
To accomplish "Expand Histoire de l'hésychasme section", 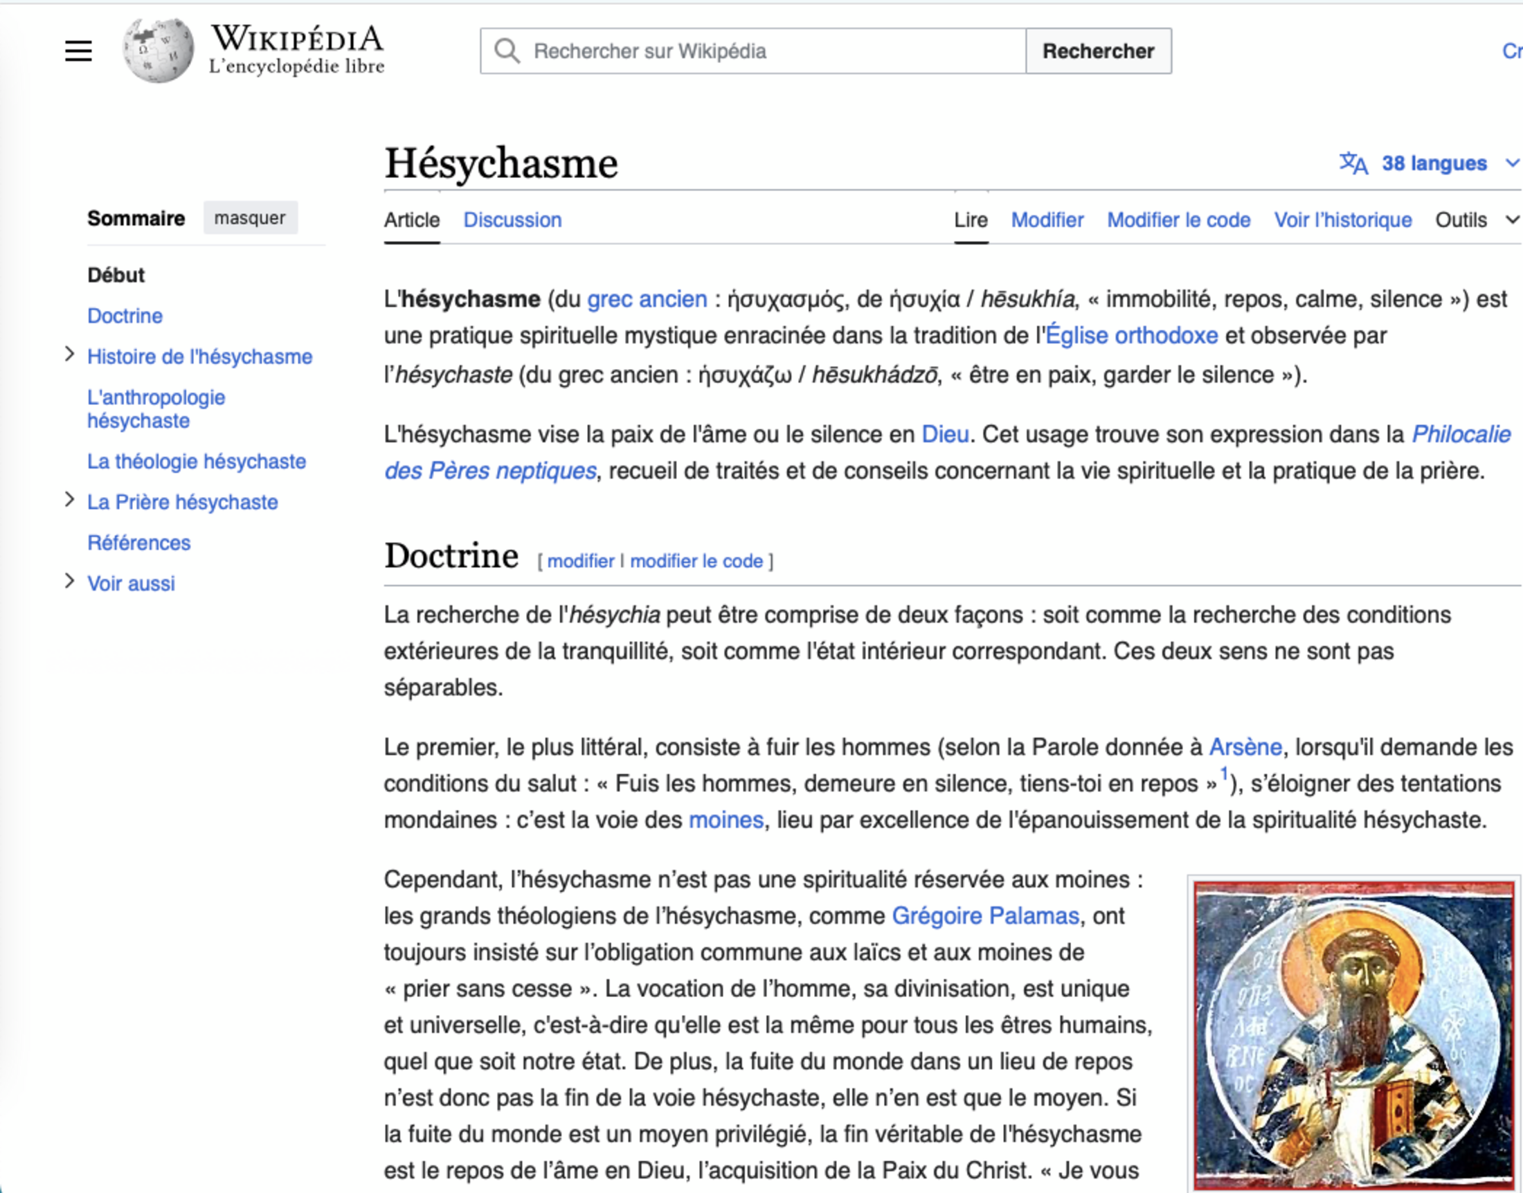I will click(69, 355).
